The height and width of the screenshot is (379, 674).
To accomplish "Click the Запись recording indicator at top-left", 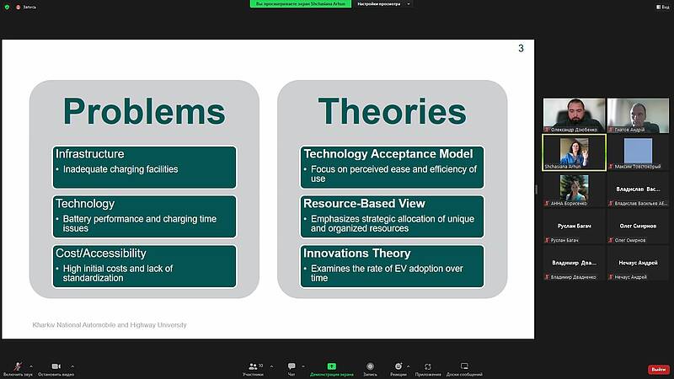I will coord(26,7).
